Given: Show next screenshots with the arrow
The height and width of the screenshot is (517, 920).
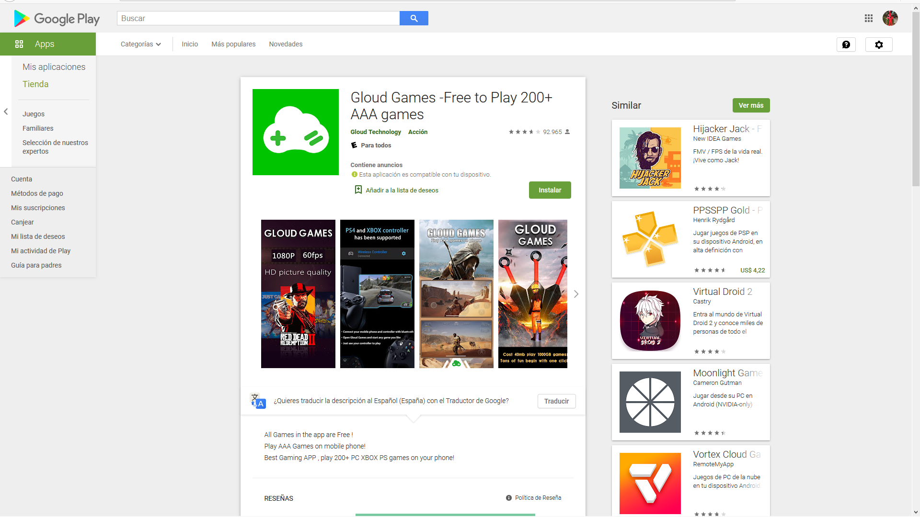Looking at the screenshot, I should [x=576, y=294].
